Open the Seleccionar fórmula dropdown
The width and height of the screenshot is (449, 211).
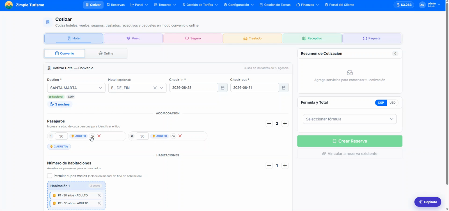pyautogui.click(x=350, y=119)
